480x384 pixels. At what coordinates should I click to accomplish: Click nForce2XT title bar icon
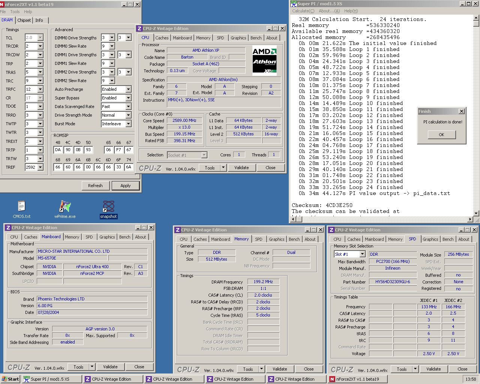click(x=2, y=4)
